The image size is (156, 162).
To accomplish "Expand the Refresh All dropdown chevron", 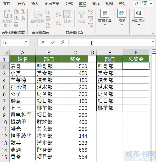I will coord(38,25).
